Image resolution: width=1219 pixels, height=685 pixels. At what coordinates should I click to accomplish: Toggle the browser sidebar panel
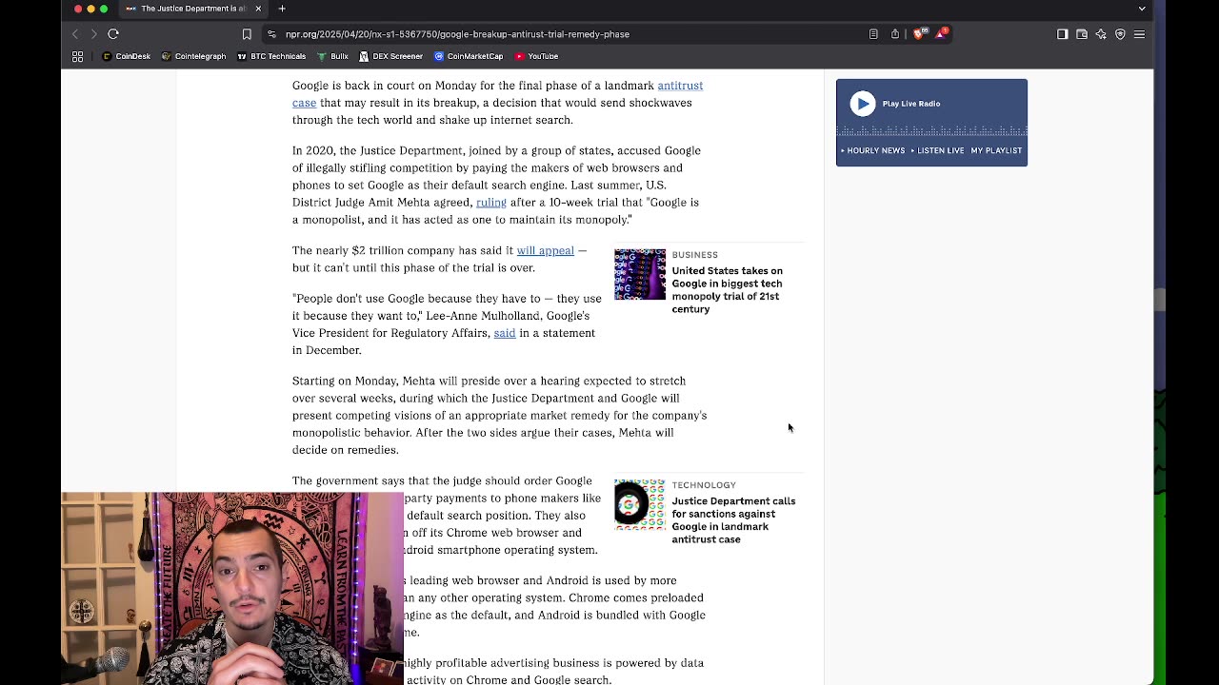[1063, 34]
